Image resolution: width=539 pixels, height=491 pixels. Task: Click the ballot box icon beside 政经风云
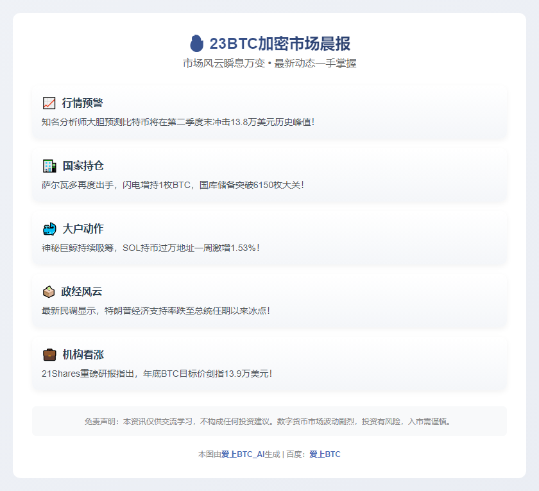[49, 291]
